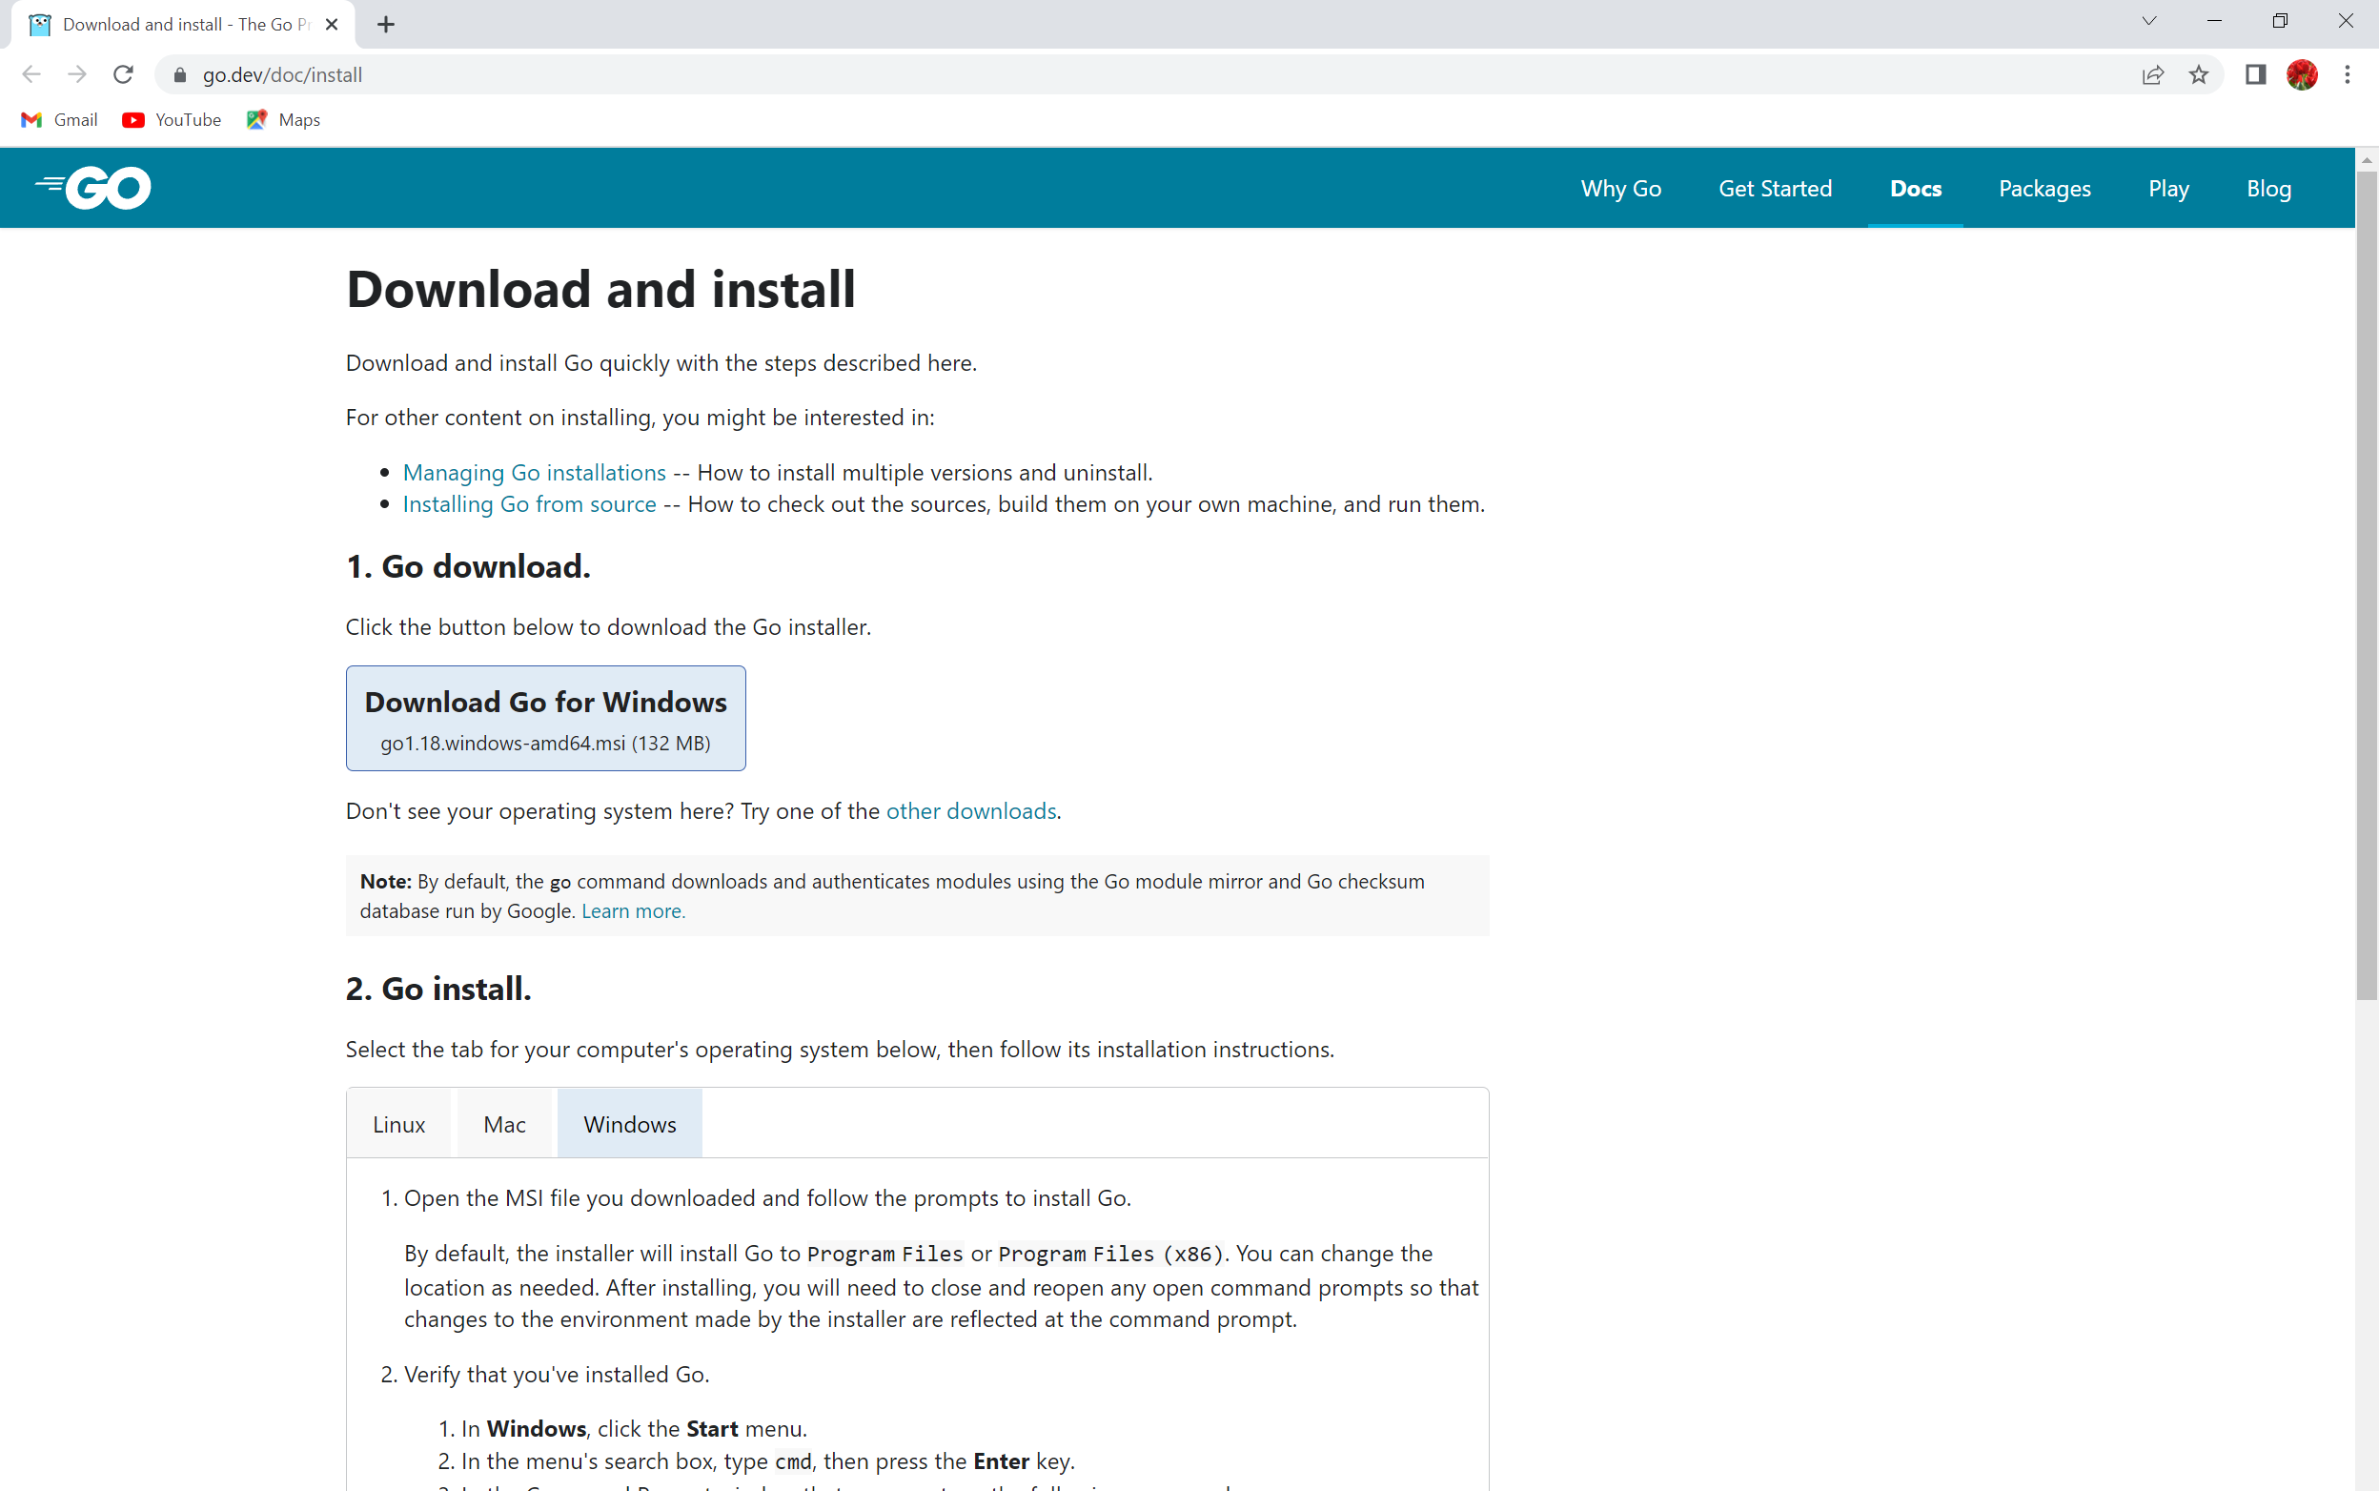This screenshot has height=1491, width=2379.
Task: Click the site lock icon
Action: coord(179,75)
